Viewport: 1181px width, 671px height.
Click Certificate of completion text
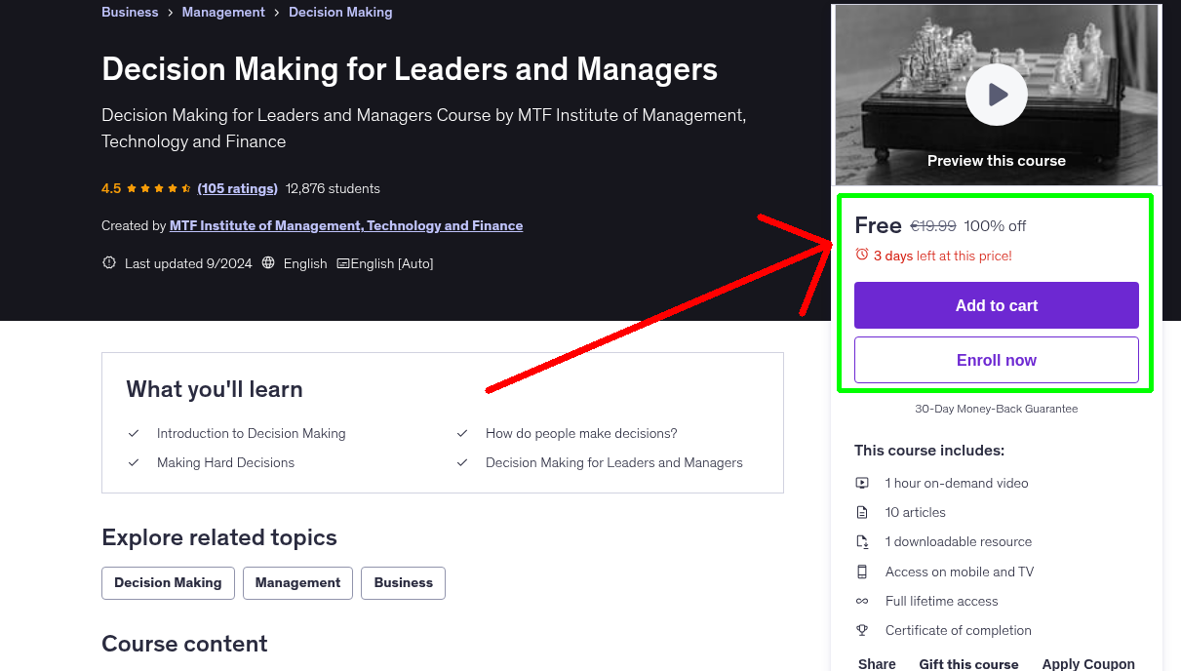click(959, 630)
